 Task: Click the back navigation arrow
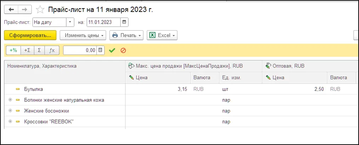point(11,9)
